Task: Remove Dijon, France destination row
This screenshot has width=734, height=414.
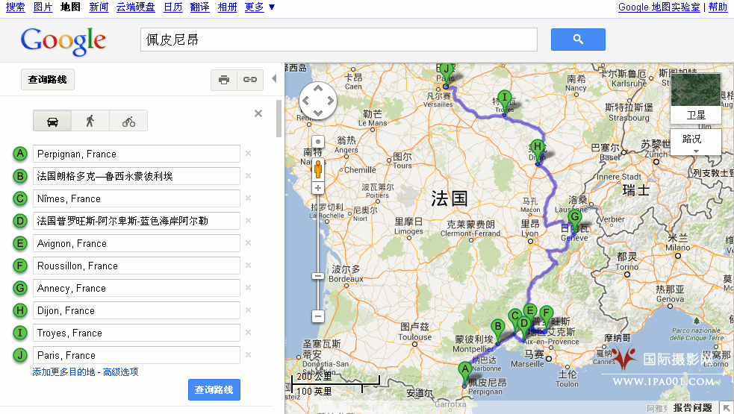Action: pos(248,310)
